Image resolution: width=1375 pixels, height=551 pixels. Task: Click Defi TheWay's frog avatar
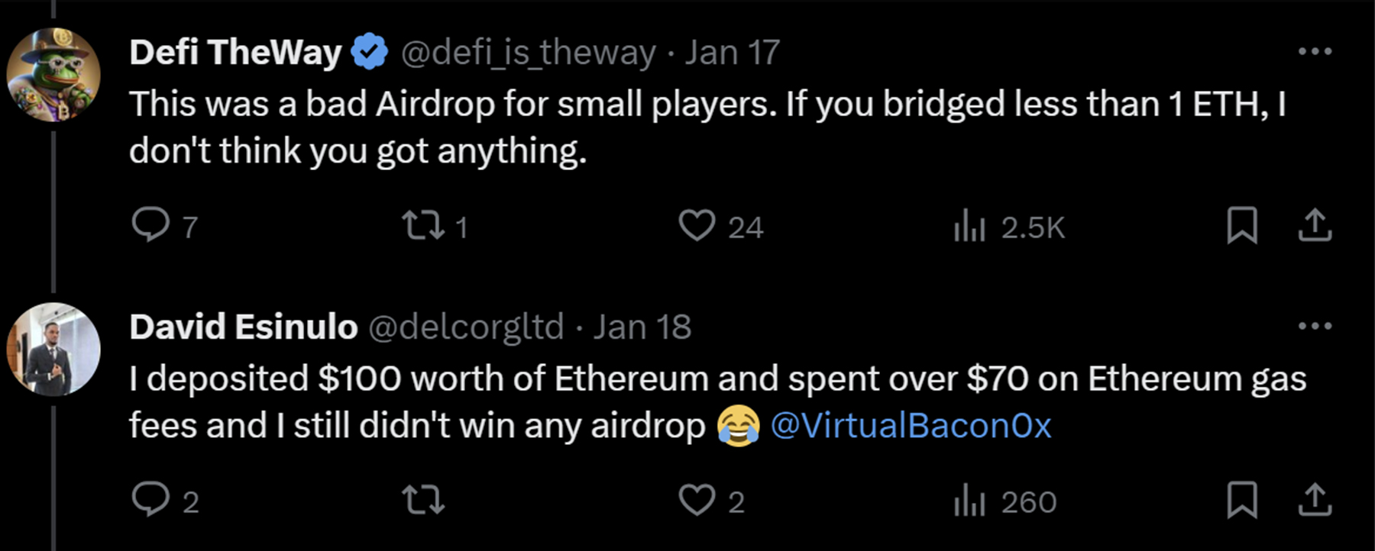point(53,75)
